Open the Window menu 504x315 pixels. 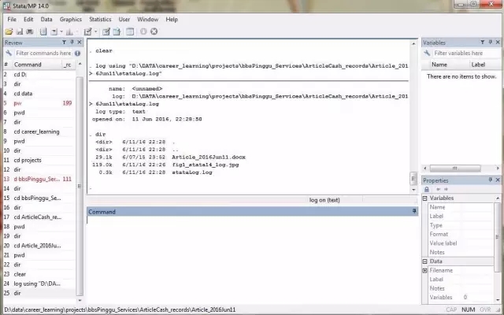click(x=148, y=19)
